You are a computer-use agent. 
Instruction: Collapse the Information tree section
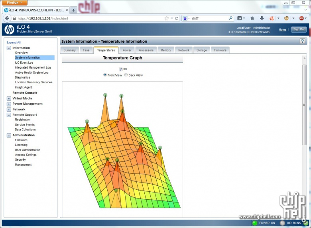click(9, 48)
